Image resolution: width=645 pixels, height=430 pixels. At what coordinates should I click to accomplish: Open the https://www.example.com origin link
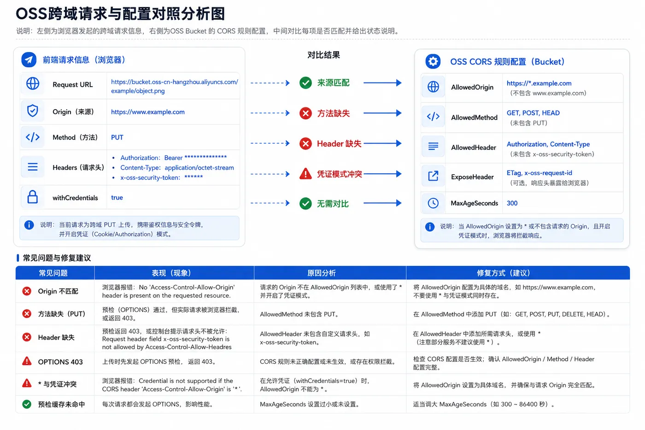[x=147, y=112]
